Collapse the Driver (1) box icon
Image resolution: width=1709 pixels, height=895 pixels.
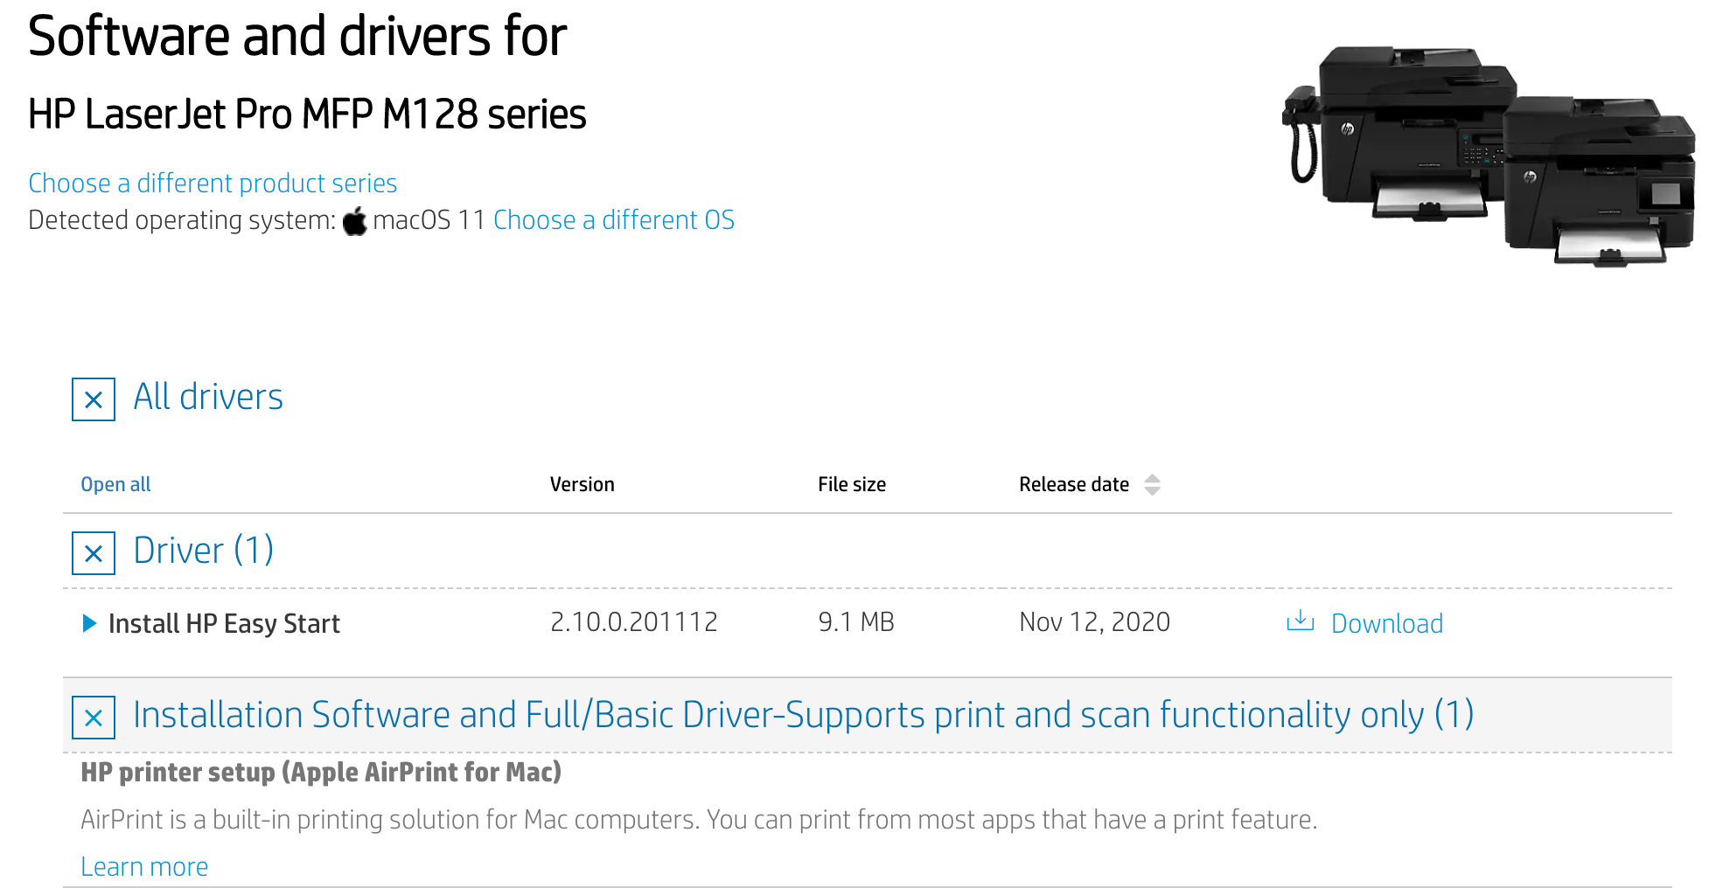(94, 553)
